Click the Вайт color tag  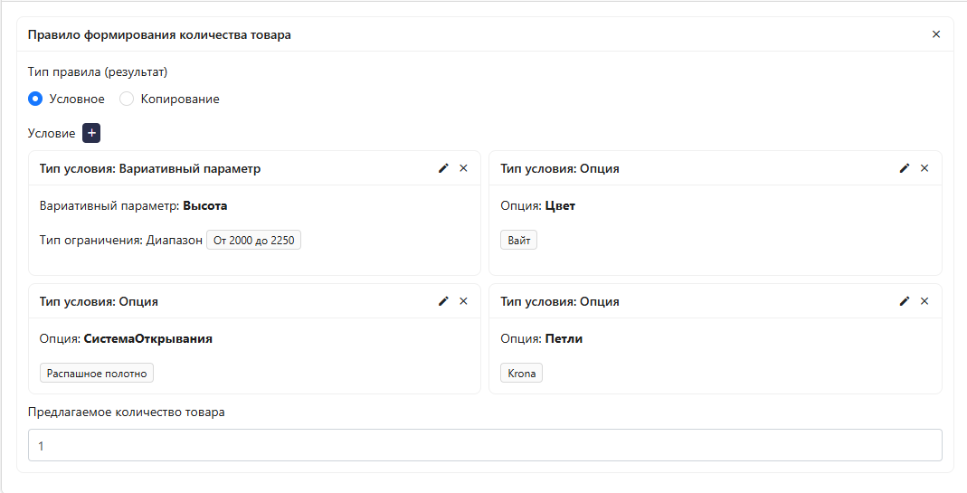click(518, 241)
